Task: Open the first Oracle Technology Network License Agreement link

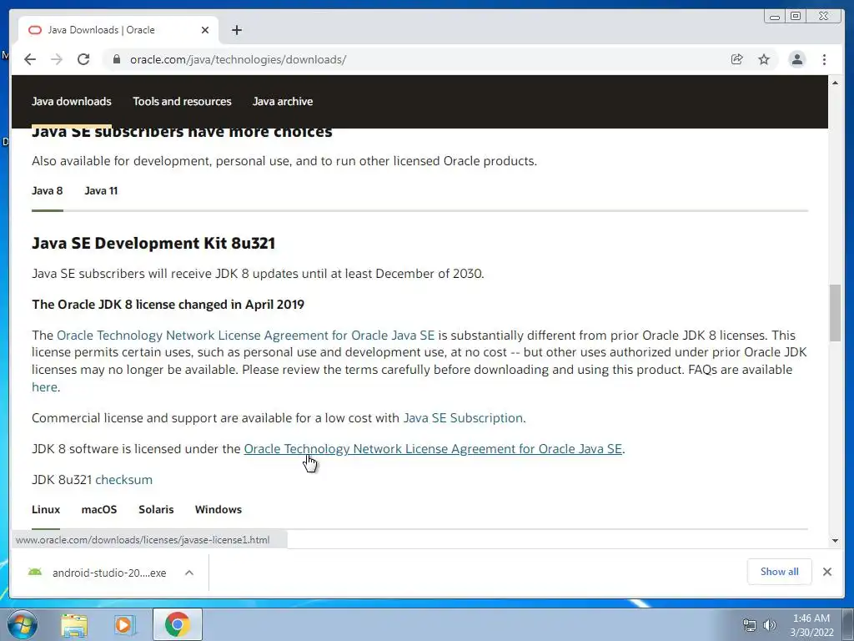Action: [246, 336]
